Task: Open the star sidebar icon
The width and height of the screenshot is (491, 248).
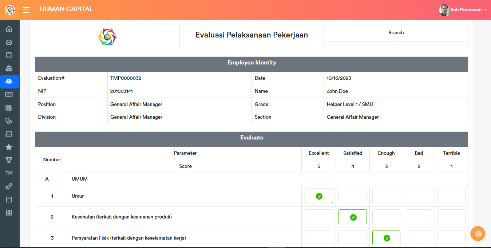Action: tap(9, 147)
